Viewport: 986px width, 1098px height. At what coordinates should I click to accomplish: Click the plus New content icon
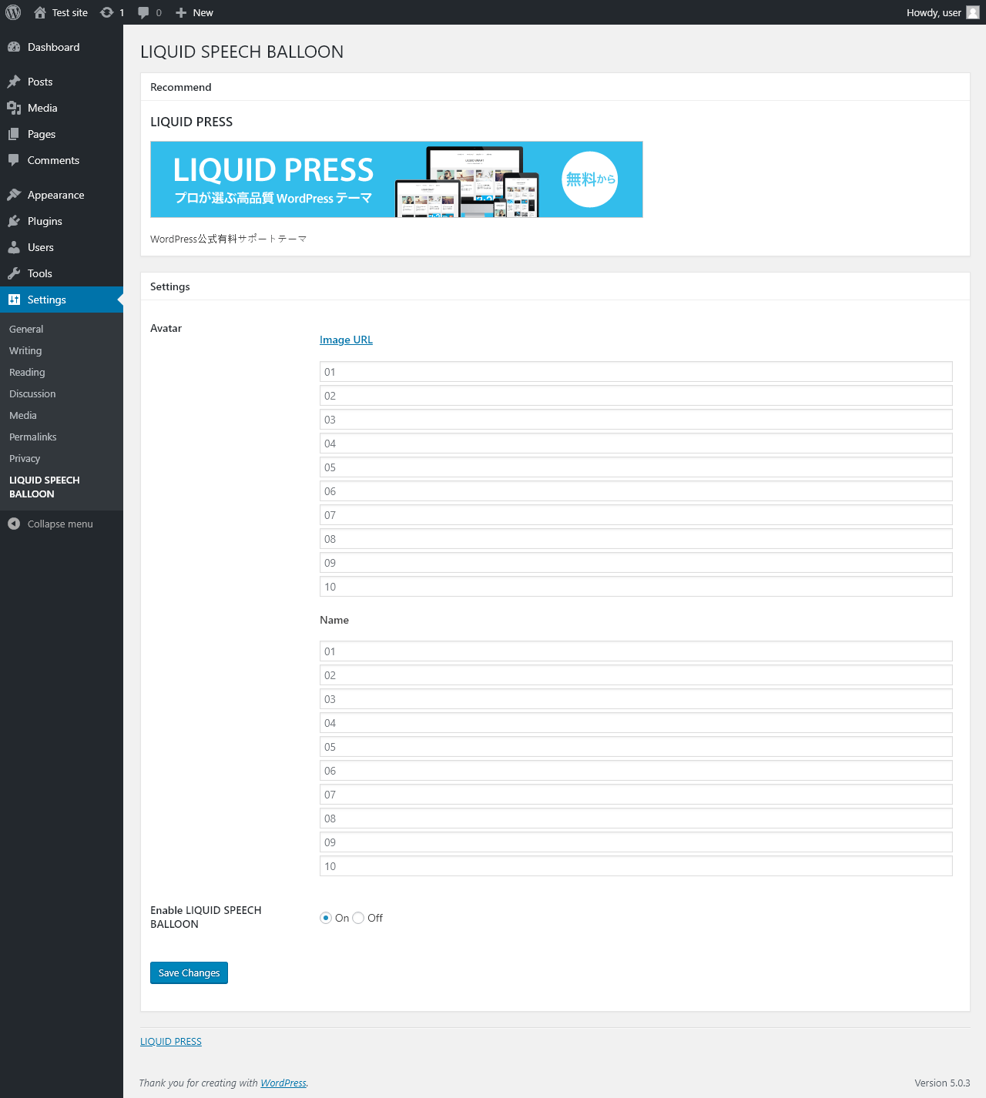tap(181, 12)
